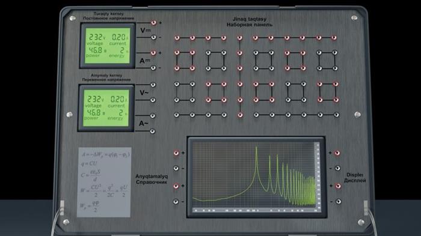Open the DC voltage LCD meter display
The height and width of the screenshot is (236, 421).
tap(108, 46)
